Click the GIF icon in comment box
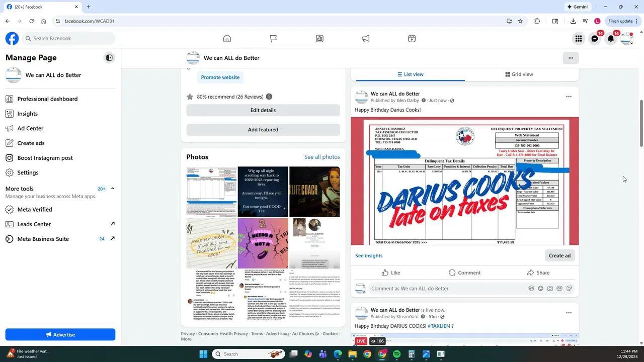This screenshot has height=362, width=644. point(559,289)
